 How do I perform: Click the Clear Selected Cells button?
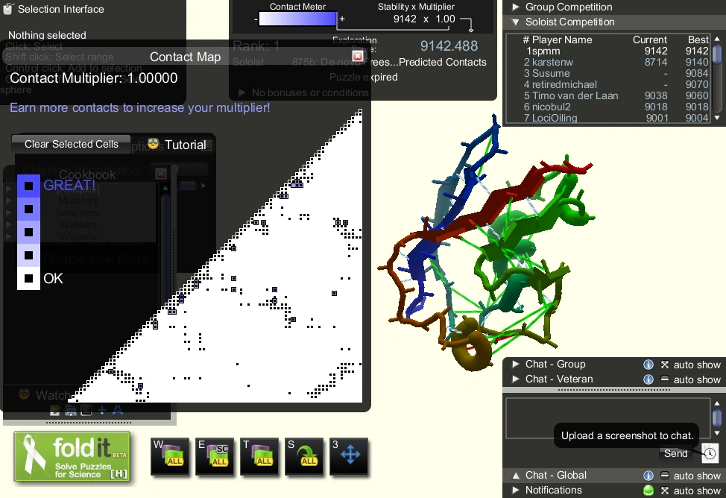(71, 144)
